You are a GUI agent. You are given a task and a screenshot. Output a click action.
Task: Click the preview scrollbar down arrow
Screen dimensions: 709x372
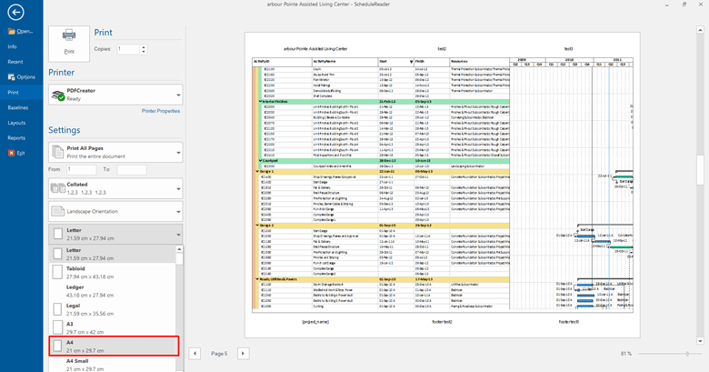[x=700, y=341]
